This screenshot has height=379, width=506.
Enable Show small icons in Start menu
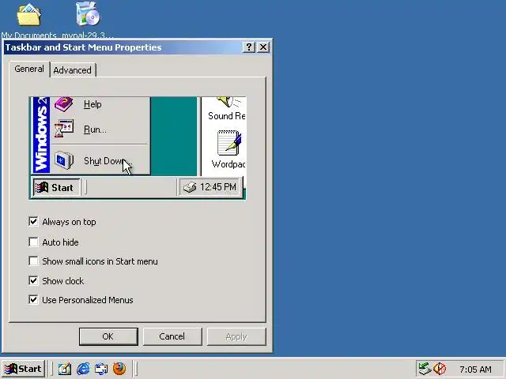tap(33, 261)
